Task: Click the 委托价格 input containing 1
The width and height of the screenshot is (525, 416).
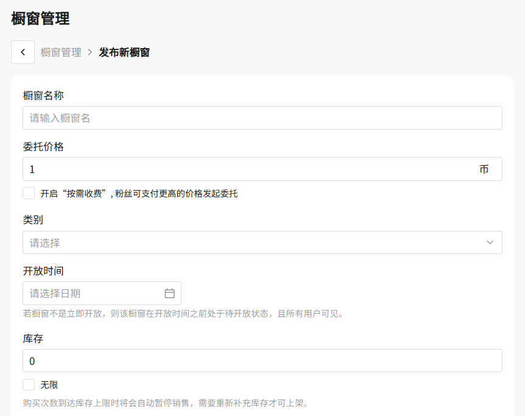Action: [x=262, y=169]
